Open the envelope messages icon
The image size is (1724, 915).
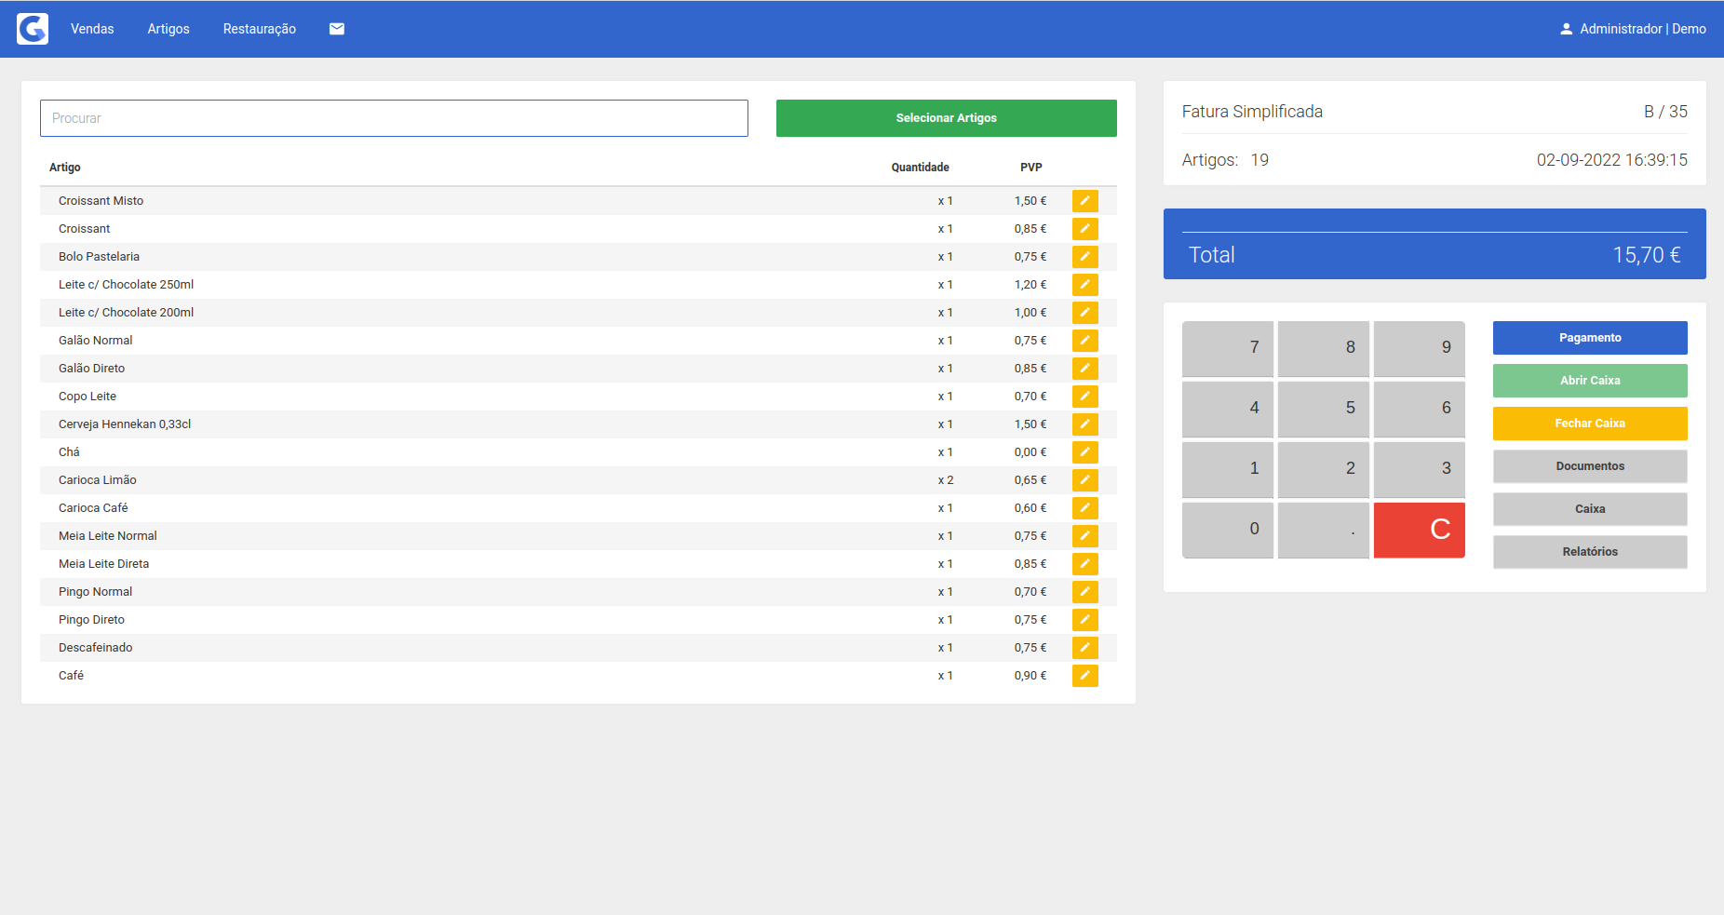pyautogui.click(x=337, y=29)
